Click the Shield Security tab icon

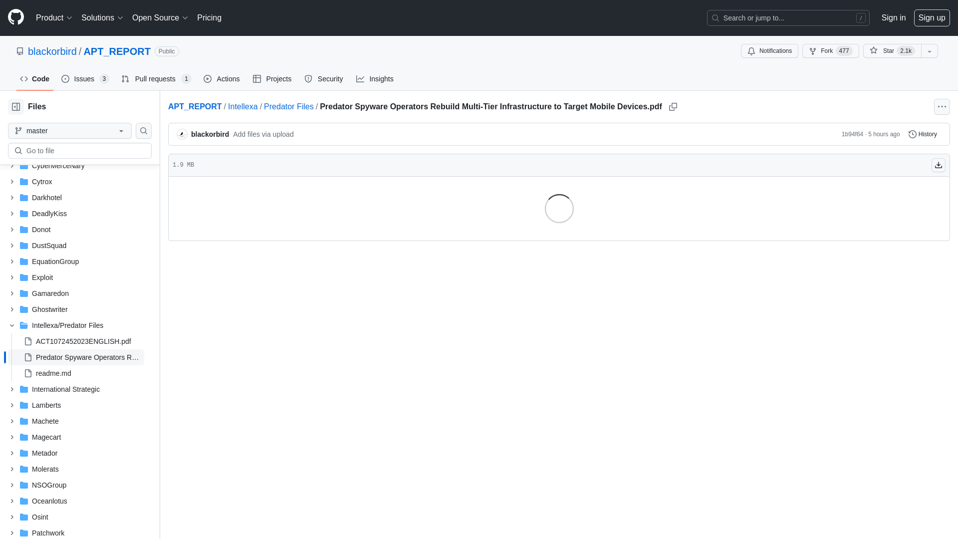click(308, 79)
